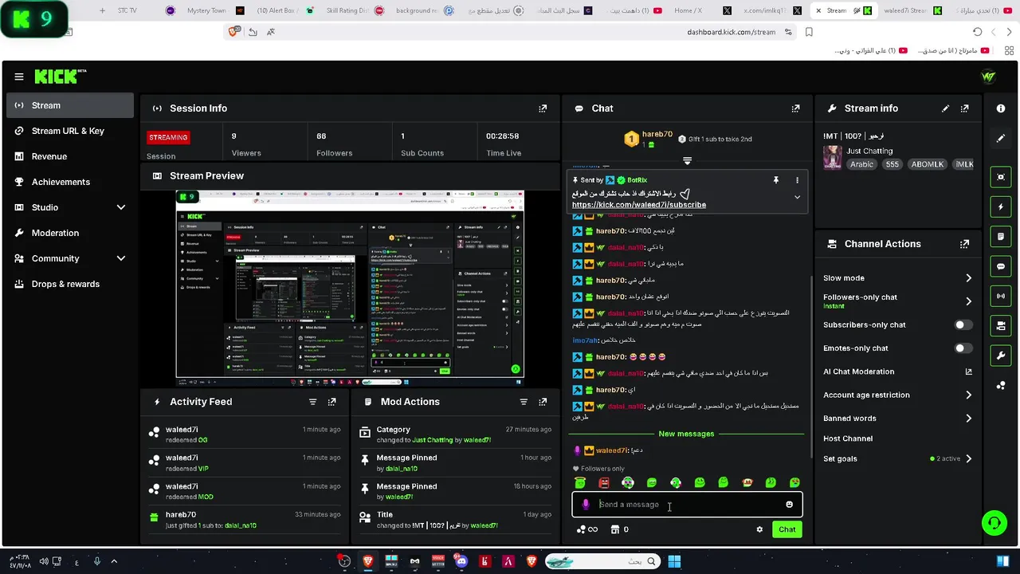
Task: Open three-dot menu on the pinned message
Action: point(797,180)
